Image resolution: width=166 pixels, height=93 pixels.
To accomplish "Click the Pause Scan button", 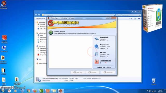I will coord(78,72).
